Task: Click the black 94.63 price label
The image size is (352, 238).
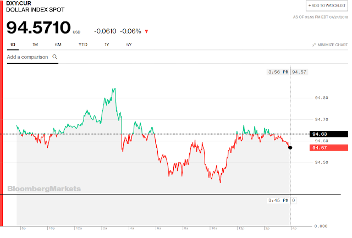Action: pyautogui.click(x=329, y=134)
